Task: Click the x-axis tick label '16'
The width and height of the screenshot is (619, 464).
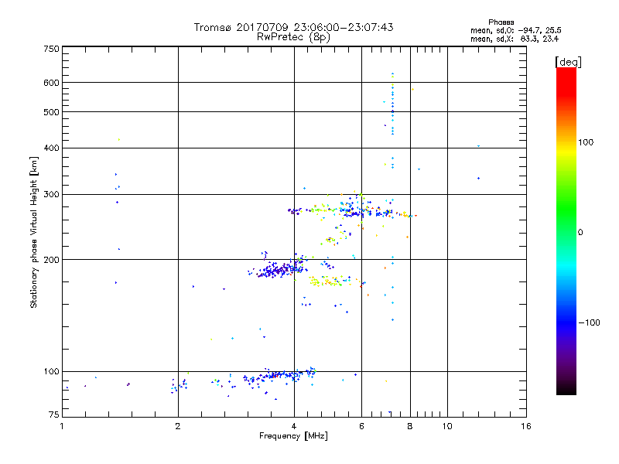Action: point(526,426)
